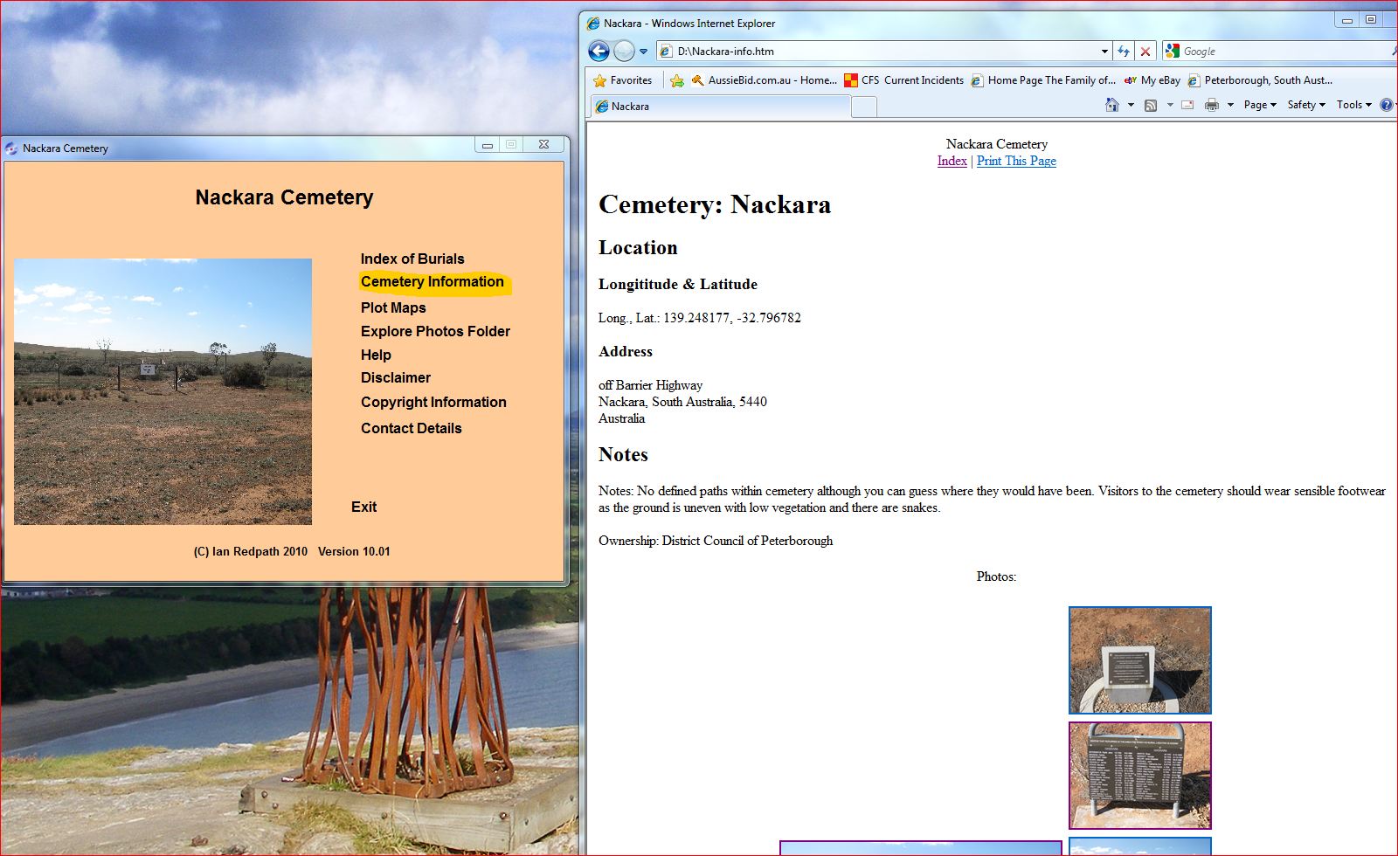Open Home Page The Family of favorite
The image size is (1398, 856).
click(x=1042, y=80)
